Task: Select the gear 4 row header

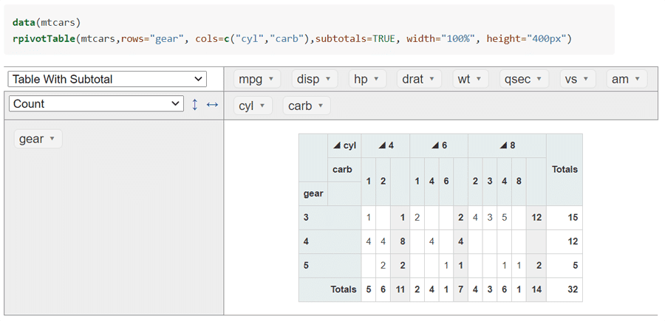Action: 330,242
